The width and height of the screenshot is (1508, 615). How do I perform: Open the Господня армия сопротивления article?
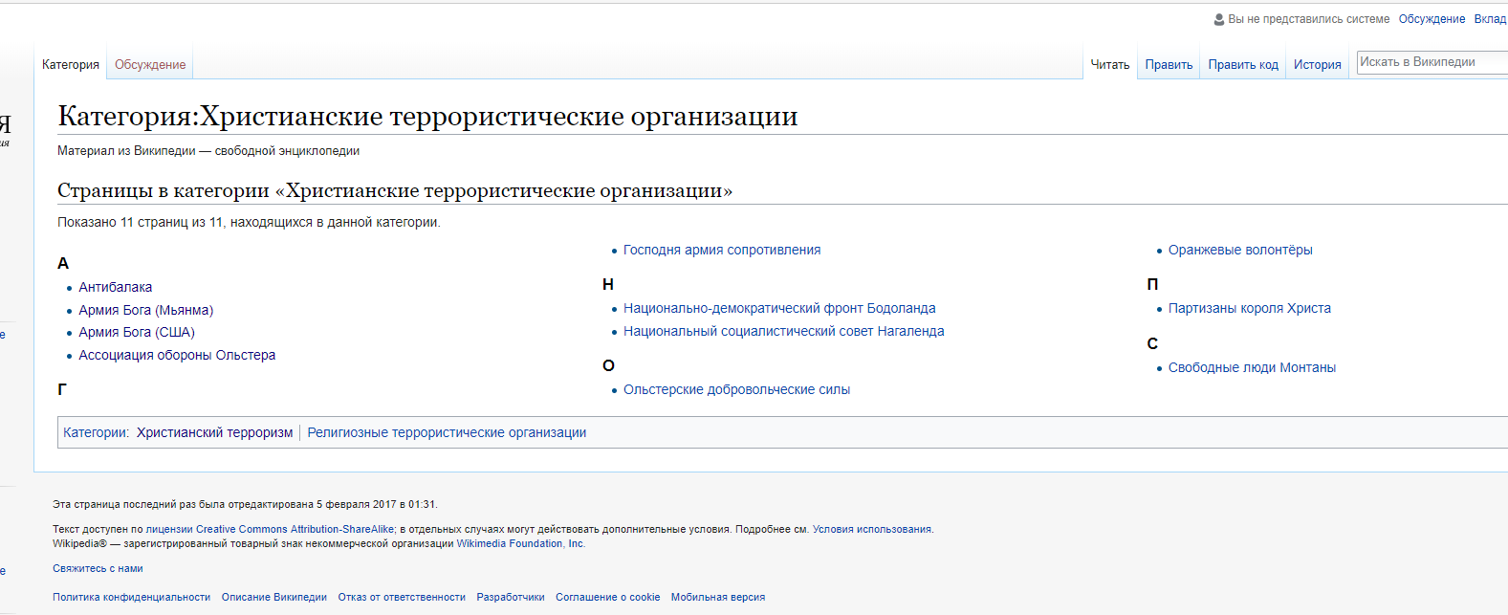coord(722,250)
